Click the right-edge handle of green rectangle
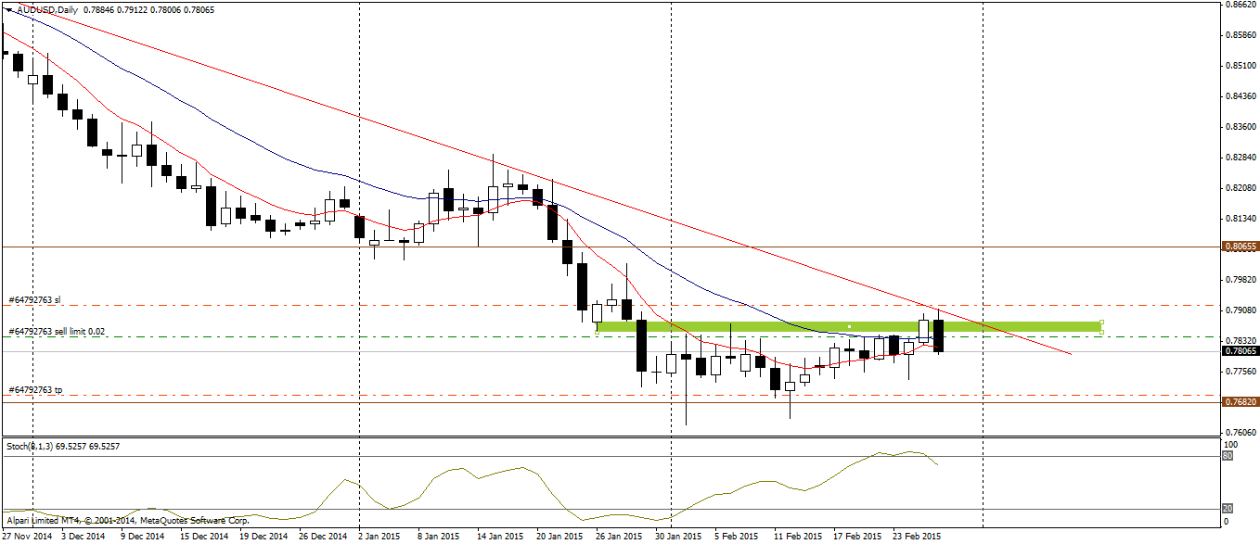This screenshot has width=1260, height=544. [x=1101, y=327]
